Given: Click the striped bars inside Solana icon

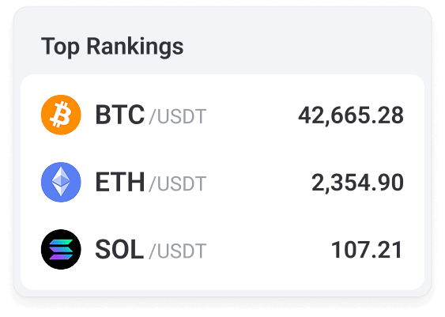Looking at the screenshot, I should pos(61,250).
